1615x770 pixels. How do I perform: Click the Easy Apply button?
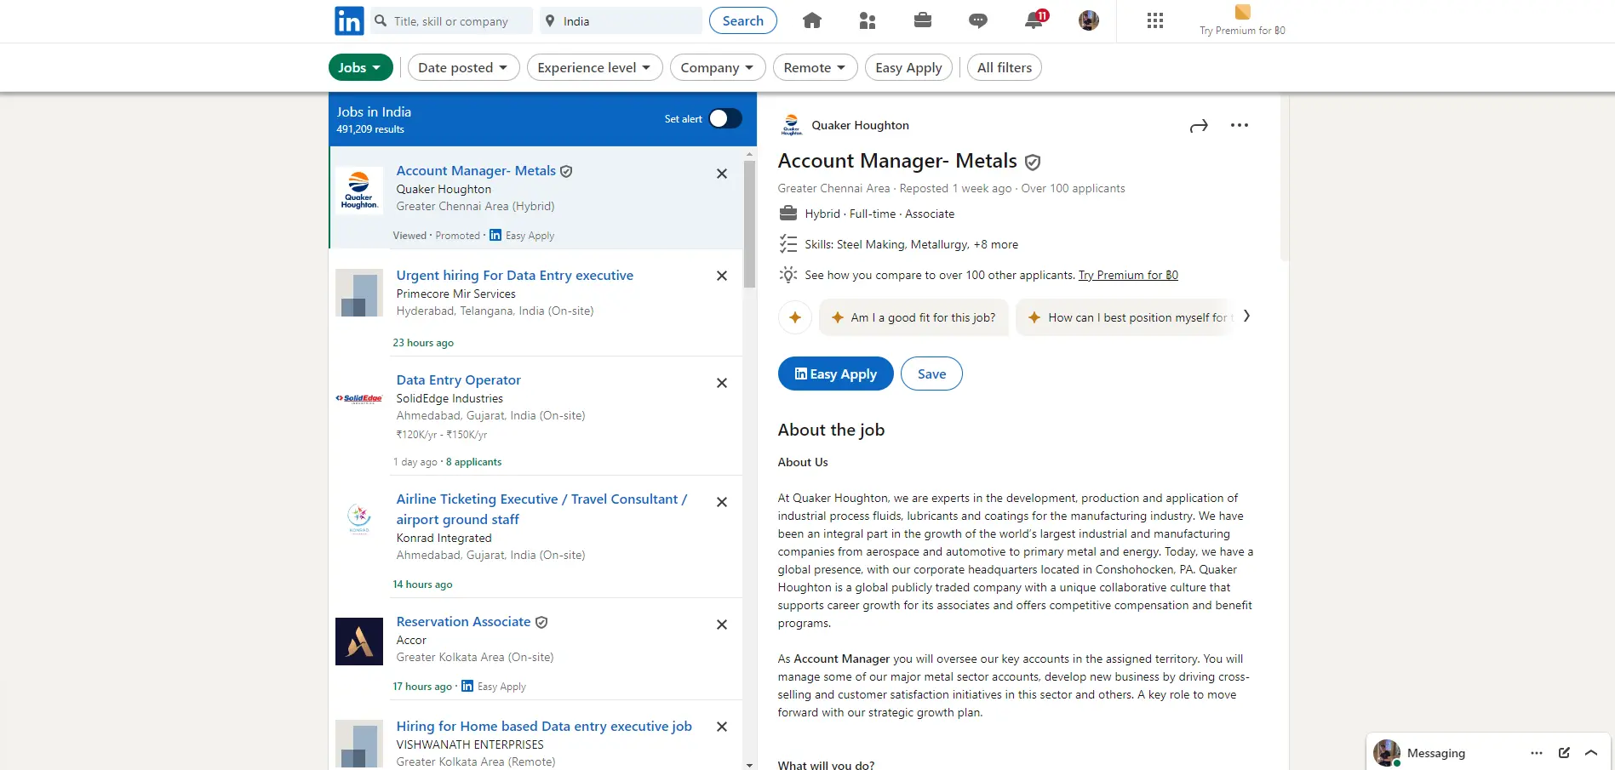[x=835, y=374]
